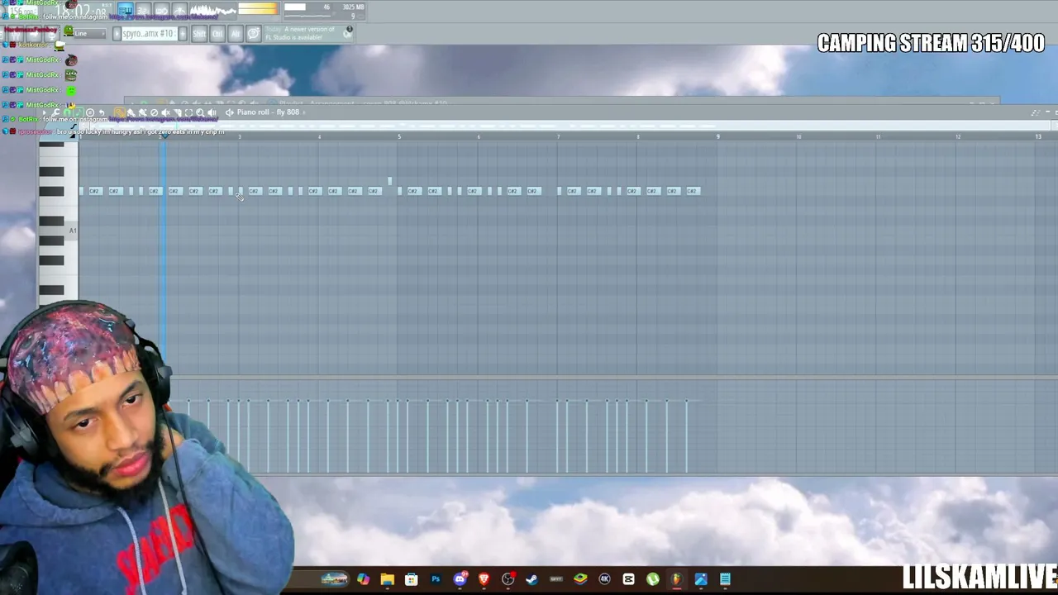Click the short note above the C#2 row

389,181
